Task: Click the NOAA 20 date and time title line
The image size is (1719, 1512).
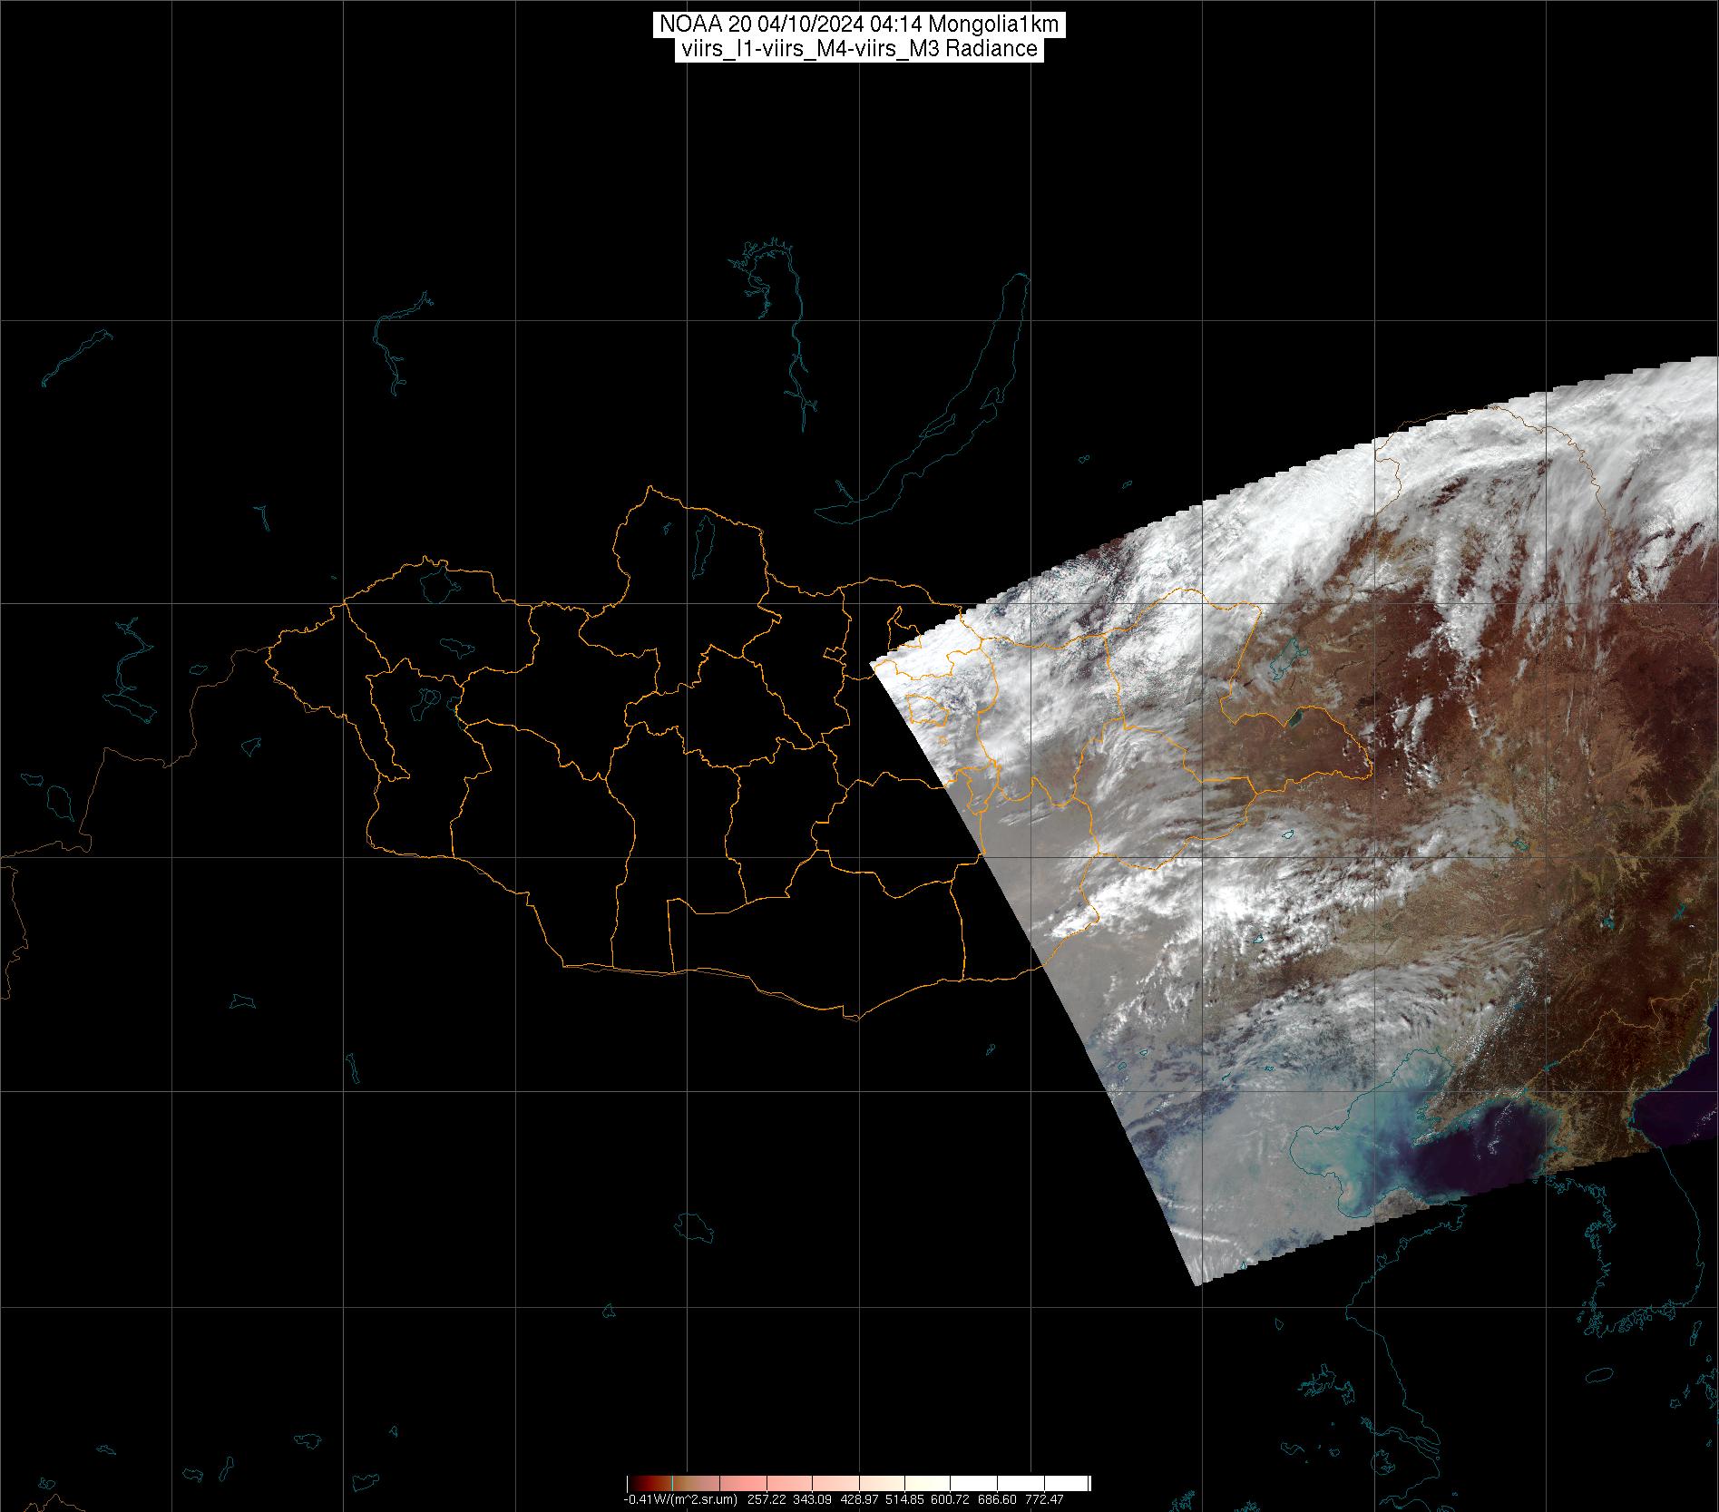Action: tap(858, 24)
